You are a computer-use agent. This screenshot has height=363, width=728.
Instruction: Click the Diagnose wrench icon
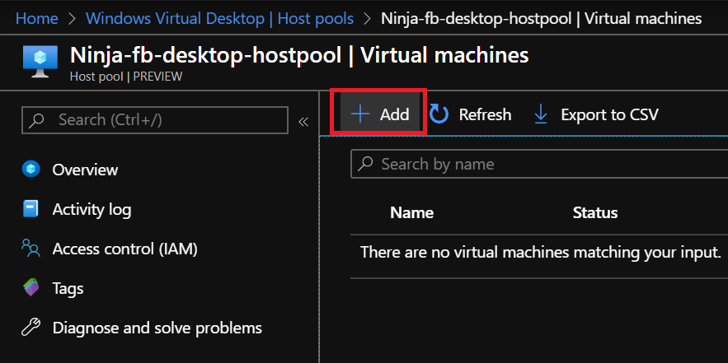31,328
